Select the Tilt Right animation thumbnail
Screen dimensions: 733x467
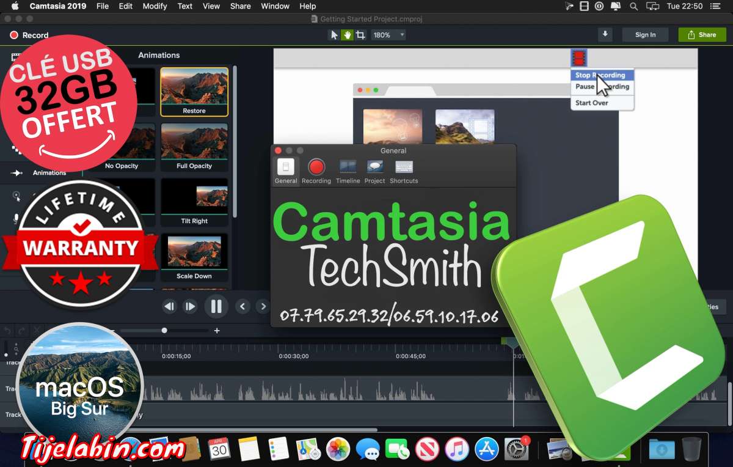(x=194, y=202)
